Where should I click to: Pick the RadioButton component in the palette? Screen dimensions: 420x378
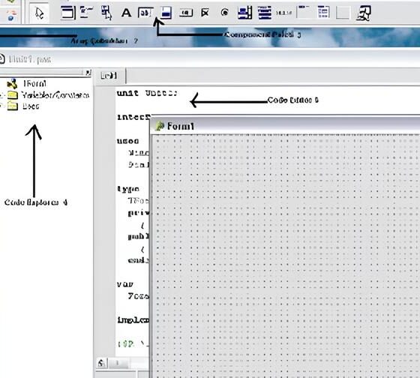click(x=225, y=13)
